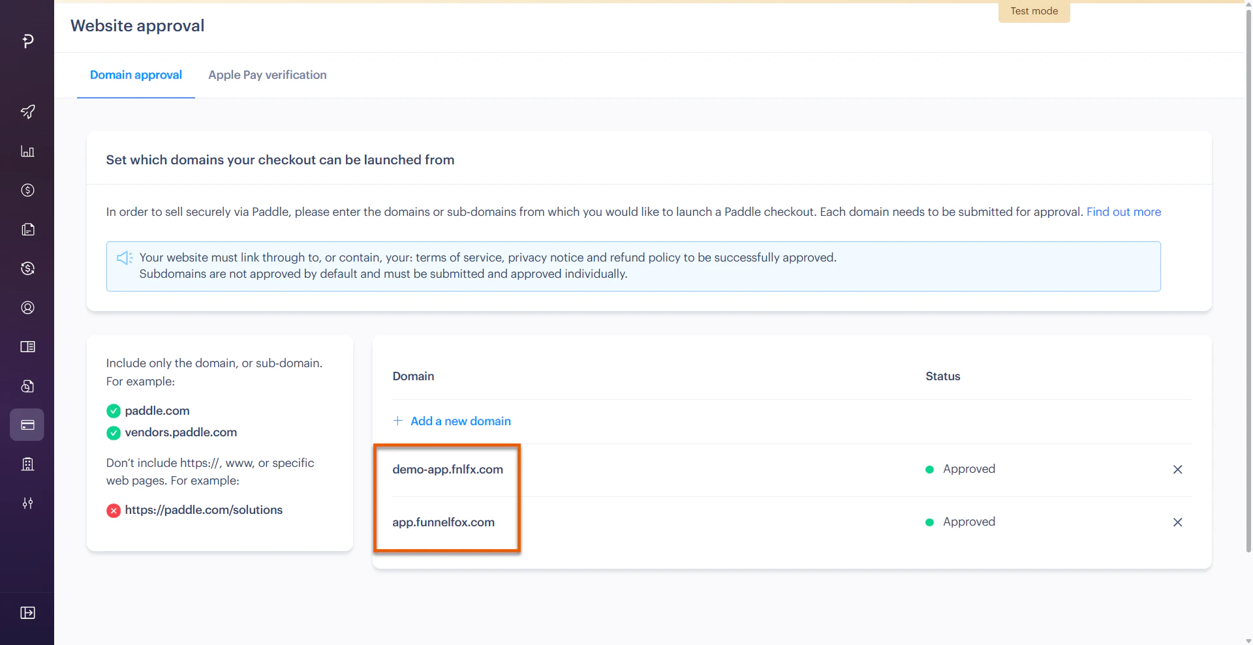The height and width of the screenshot is (645, 1253).
Task: Open the sliders developer tools icon
Action: pyautogui.click(x=27, y=503)
